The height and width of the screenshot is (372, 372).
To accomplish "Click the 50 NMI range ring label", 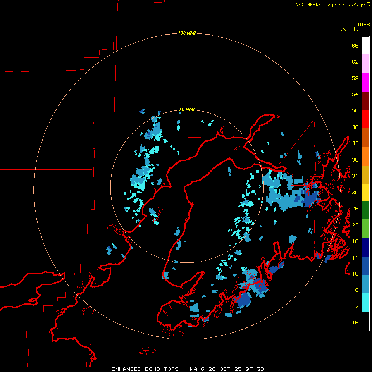I will click(187, 110).
